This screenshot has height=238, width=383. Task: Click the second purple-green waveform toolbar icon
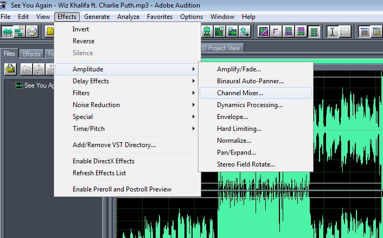(x=301, y=31)
